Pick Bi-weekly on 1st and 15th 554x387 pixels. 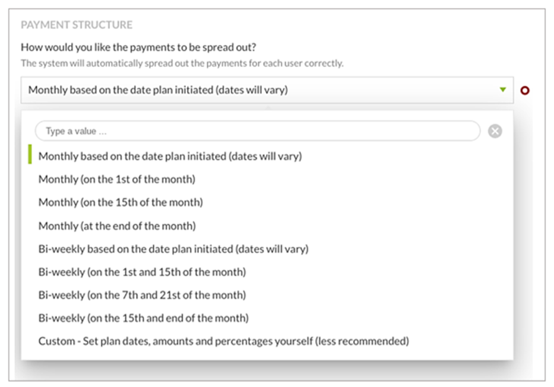[x=142, y=272]
